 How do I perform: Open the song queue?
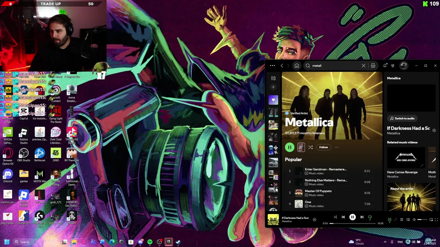pos(401,220)
